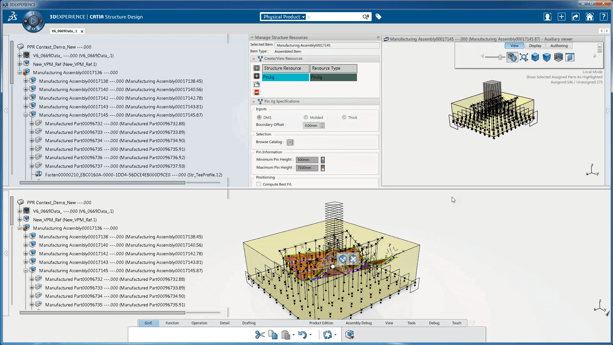Switch to the Display tab
613x345 pixels.
(x=535, y=46)
